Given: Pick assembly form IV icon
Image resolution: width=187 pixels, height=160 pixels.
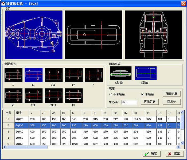Looking at the screenshot, I should point(73,75).
